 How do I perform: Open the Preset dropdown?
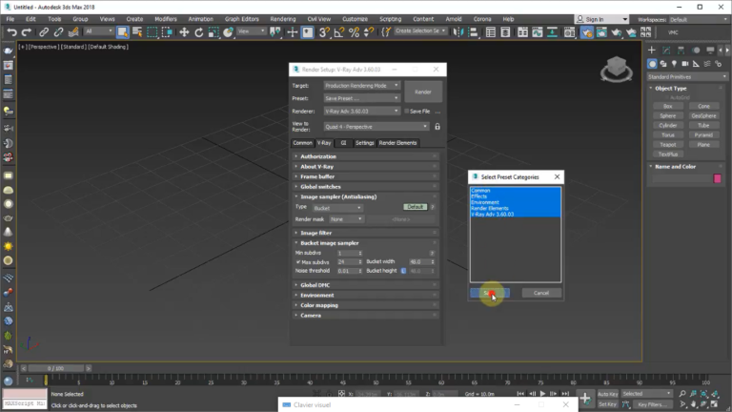point(362,98)
